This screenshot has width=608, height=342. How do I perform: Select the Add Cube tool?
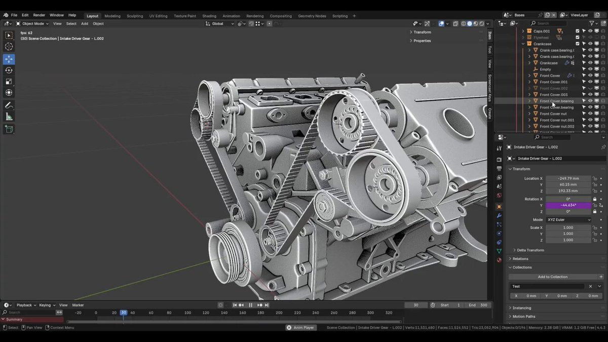9,129
